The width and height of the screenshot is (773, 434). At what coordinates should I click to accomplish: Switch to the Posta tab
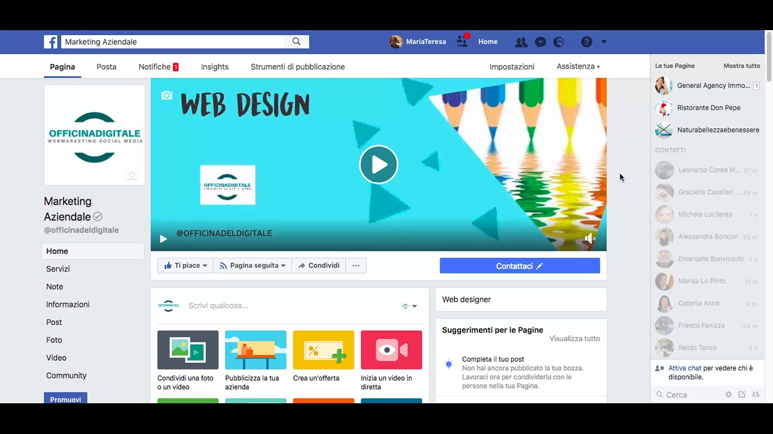106,67
